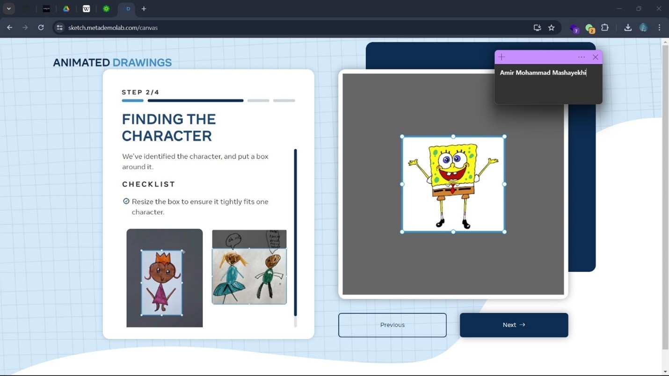Click the Animated Drawings logo
Viewport: 669px width, 376px height.
(x=112, y=63)
